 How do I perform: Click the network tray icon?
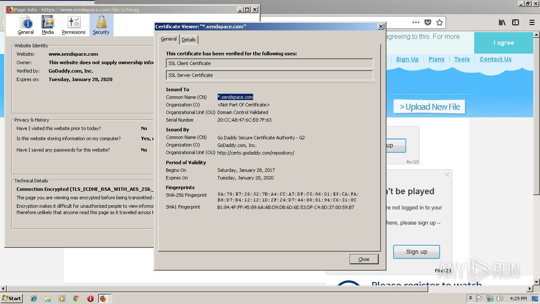[490, 299]
